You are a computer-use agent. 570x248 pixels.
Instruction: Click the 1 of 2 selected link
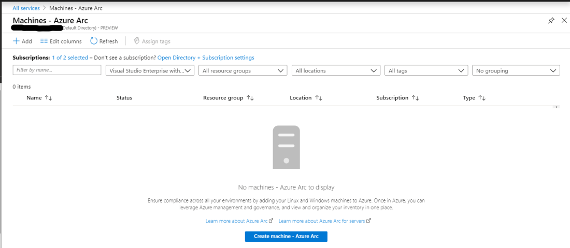[70, 57]
